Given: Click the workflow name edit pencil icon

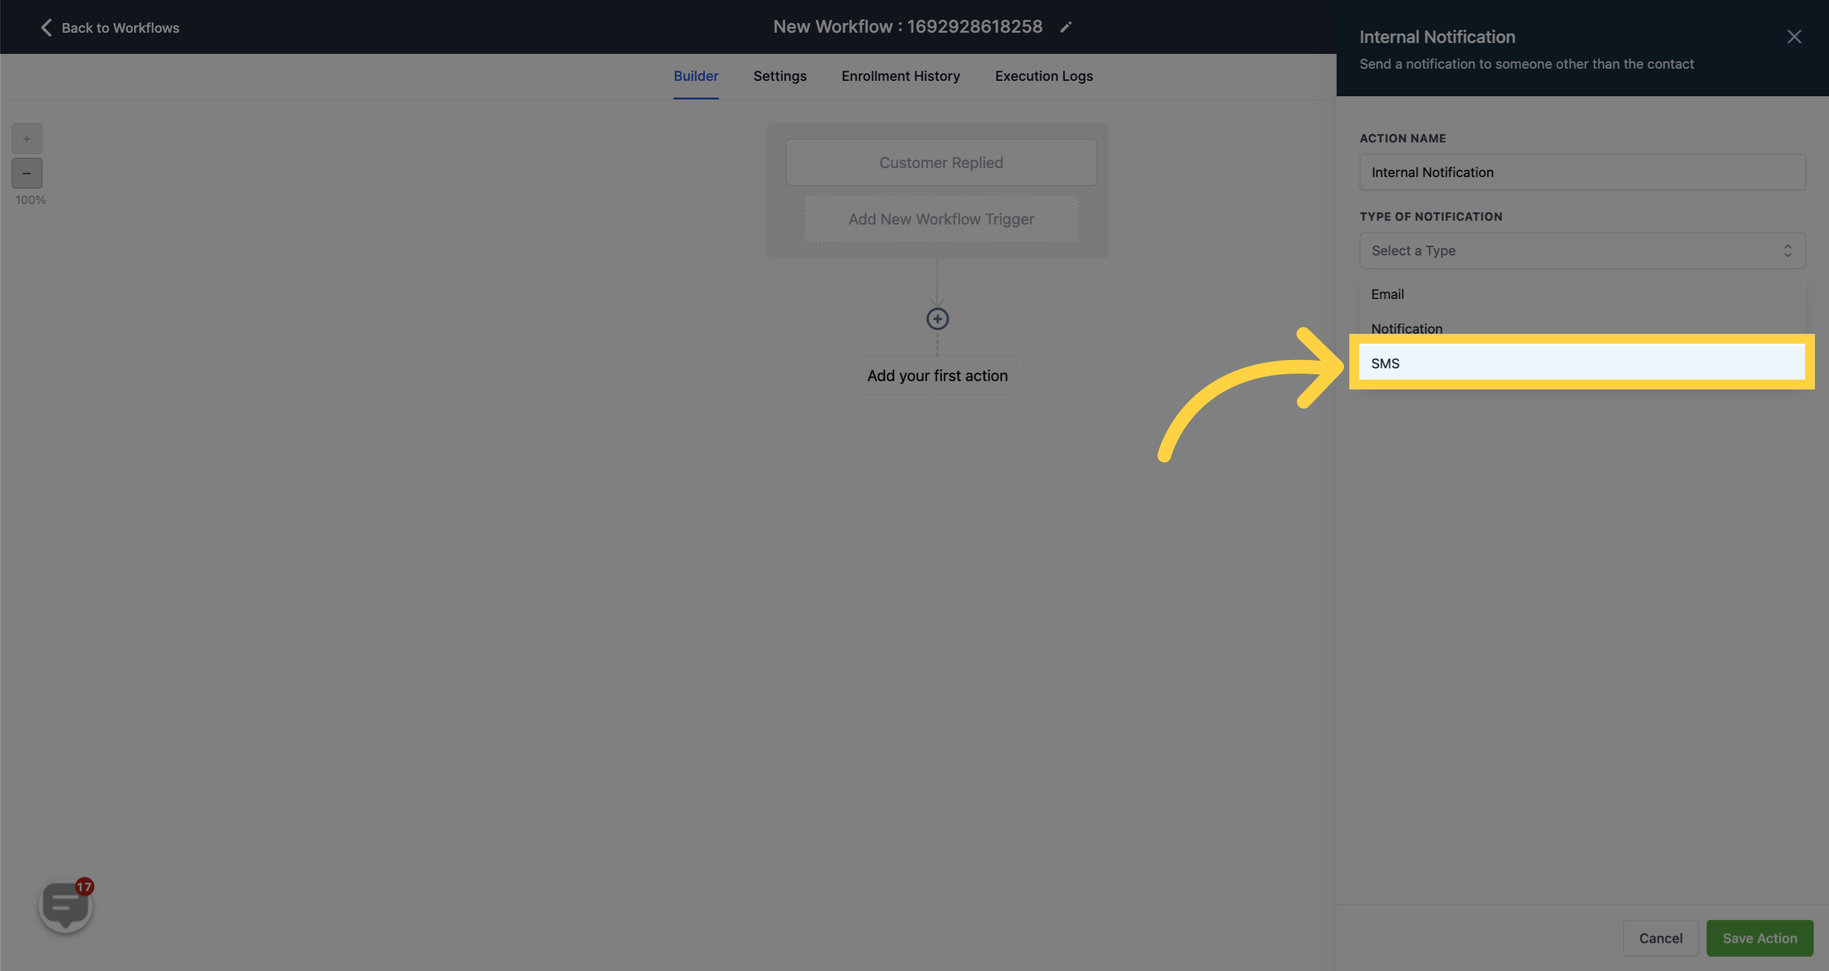Looking at the screenshot, I should (1066, 27).
